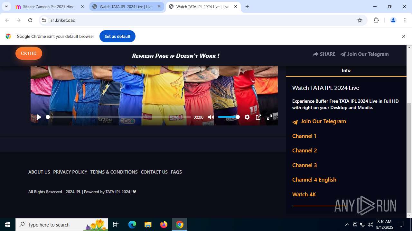
Task: Go back to the previous page
Action: coord(7,20)
